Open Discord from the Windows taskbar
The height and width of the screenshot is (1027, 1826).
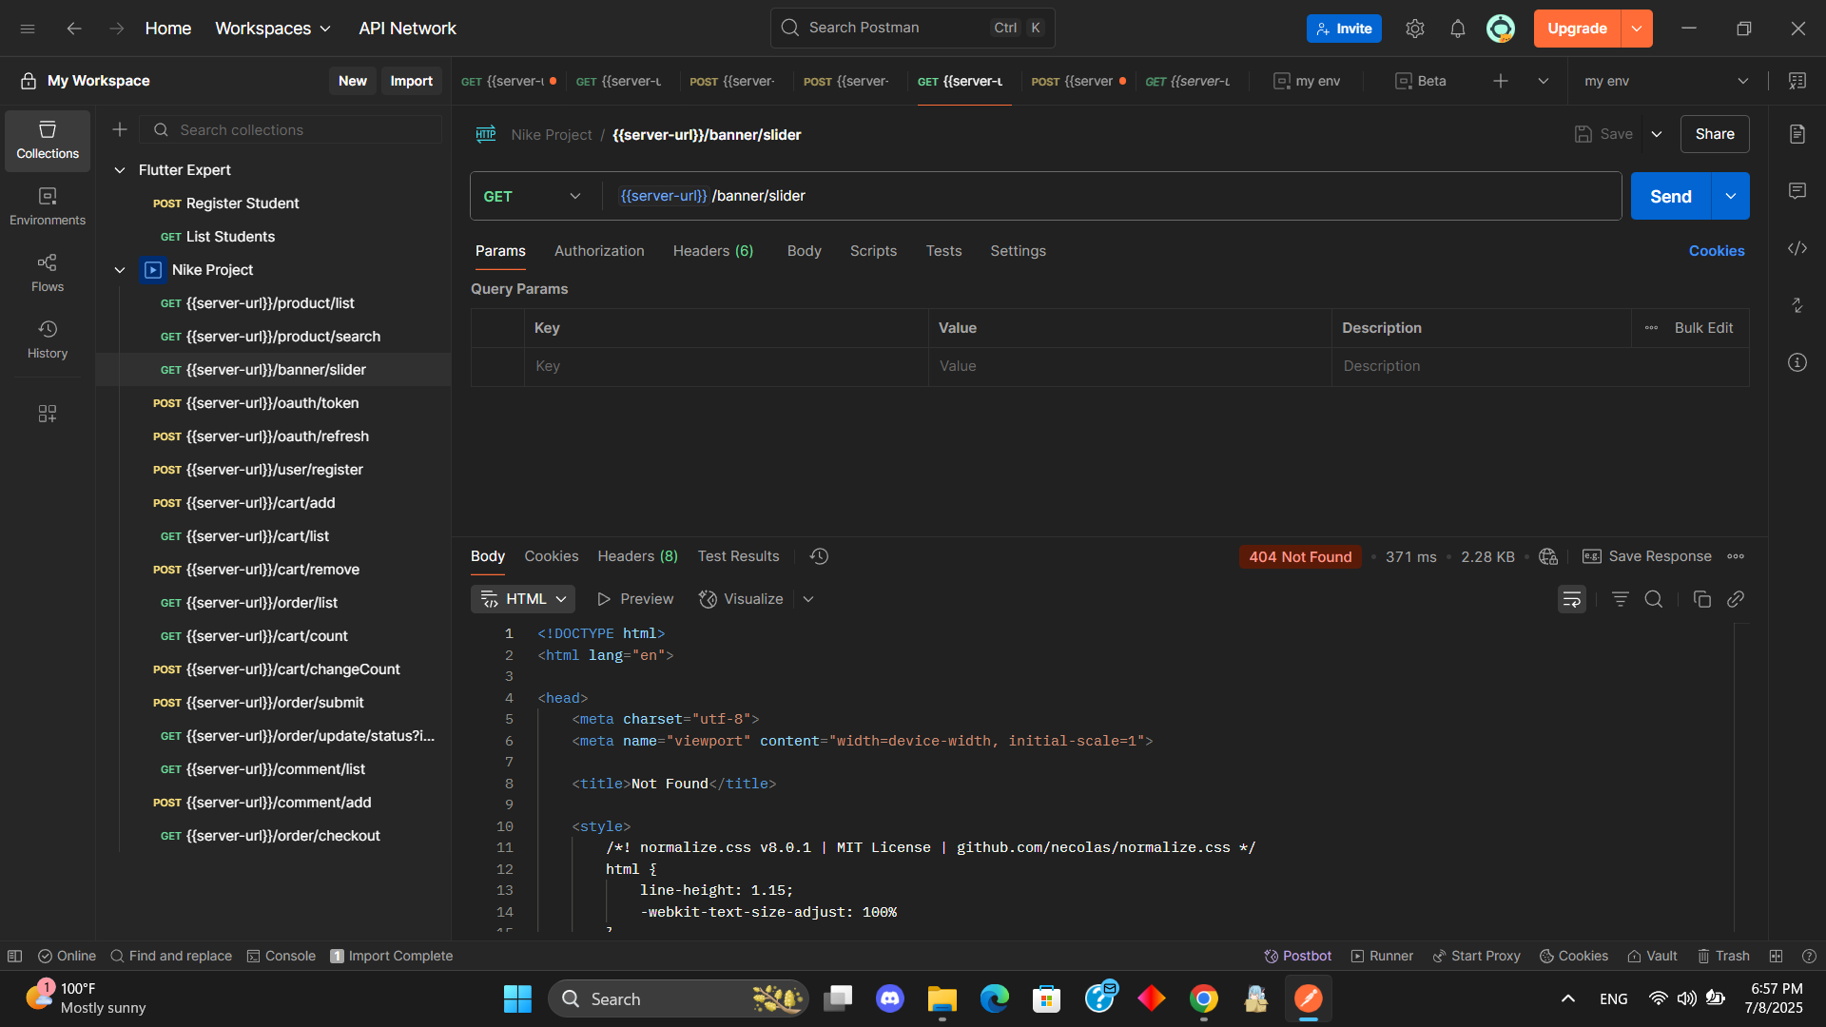(x=890, y=998)
